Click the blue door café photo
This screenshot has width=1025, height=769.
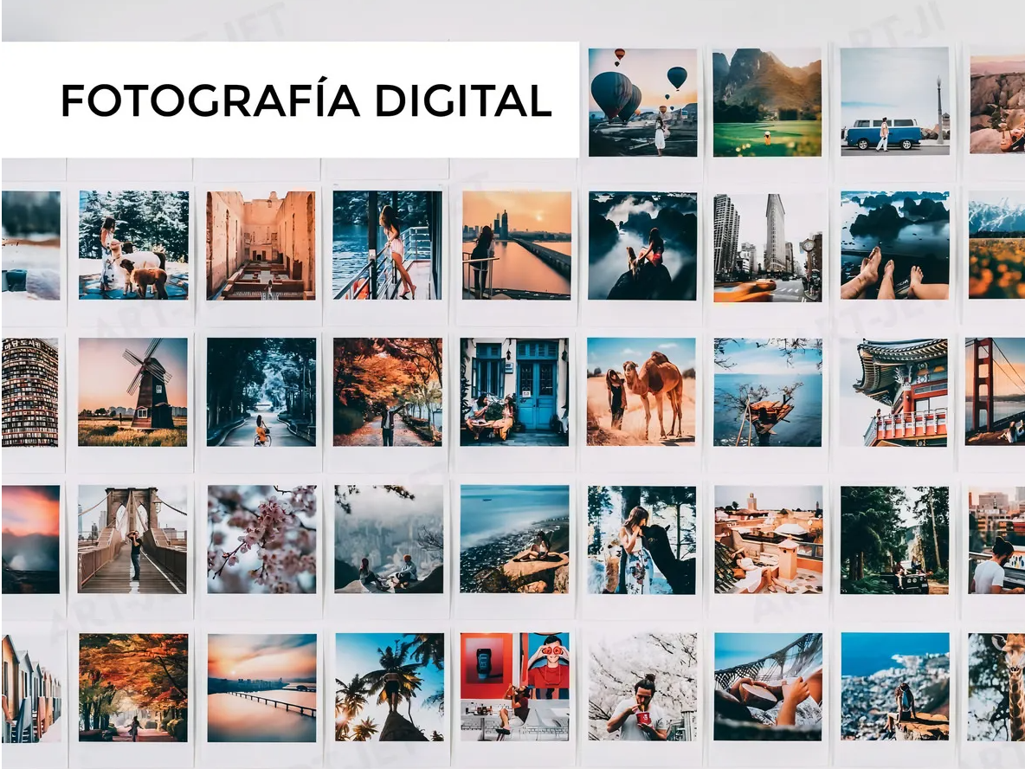[x=514, y=391]
